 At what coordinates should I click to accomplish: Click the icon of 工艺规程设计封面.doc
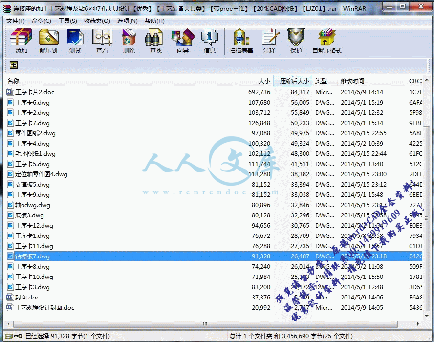[x=10, y=307]
